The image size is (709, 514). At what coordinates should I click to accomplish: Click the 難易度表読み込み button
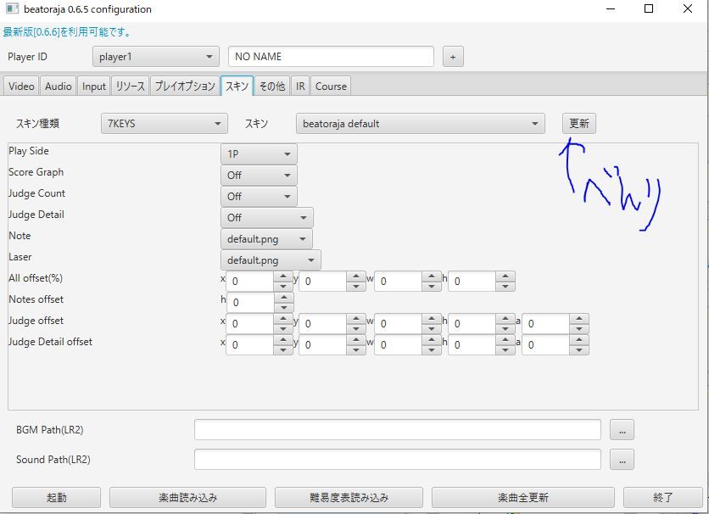[349, 498]
